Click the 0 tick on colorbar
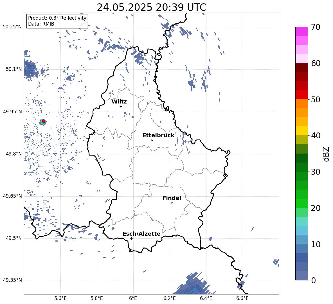Image resolution: width=333 pixels, height=304 pixels. coord(313,280)
